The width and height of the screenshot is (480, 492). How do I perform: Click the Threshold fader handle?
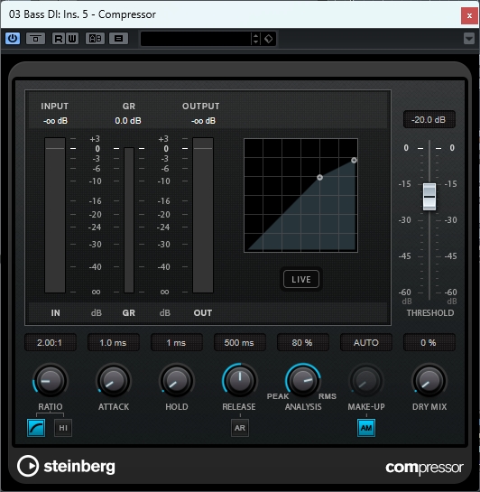(429, 197)
